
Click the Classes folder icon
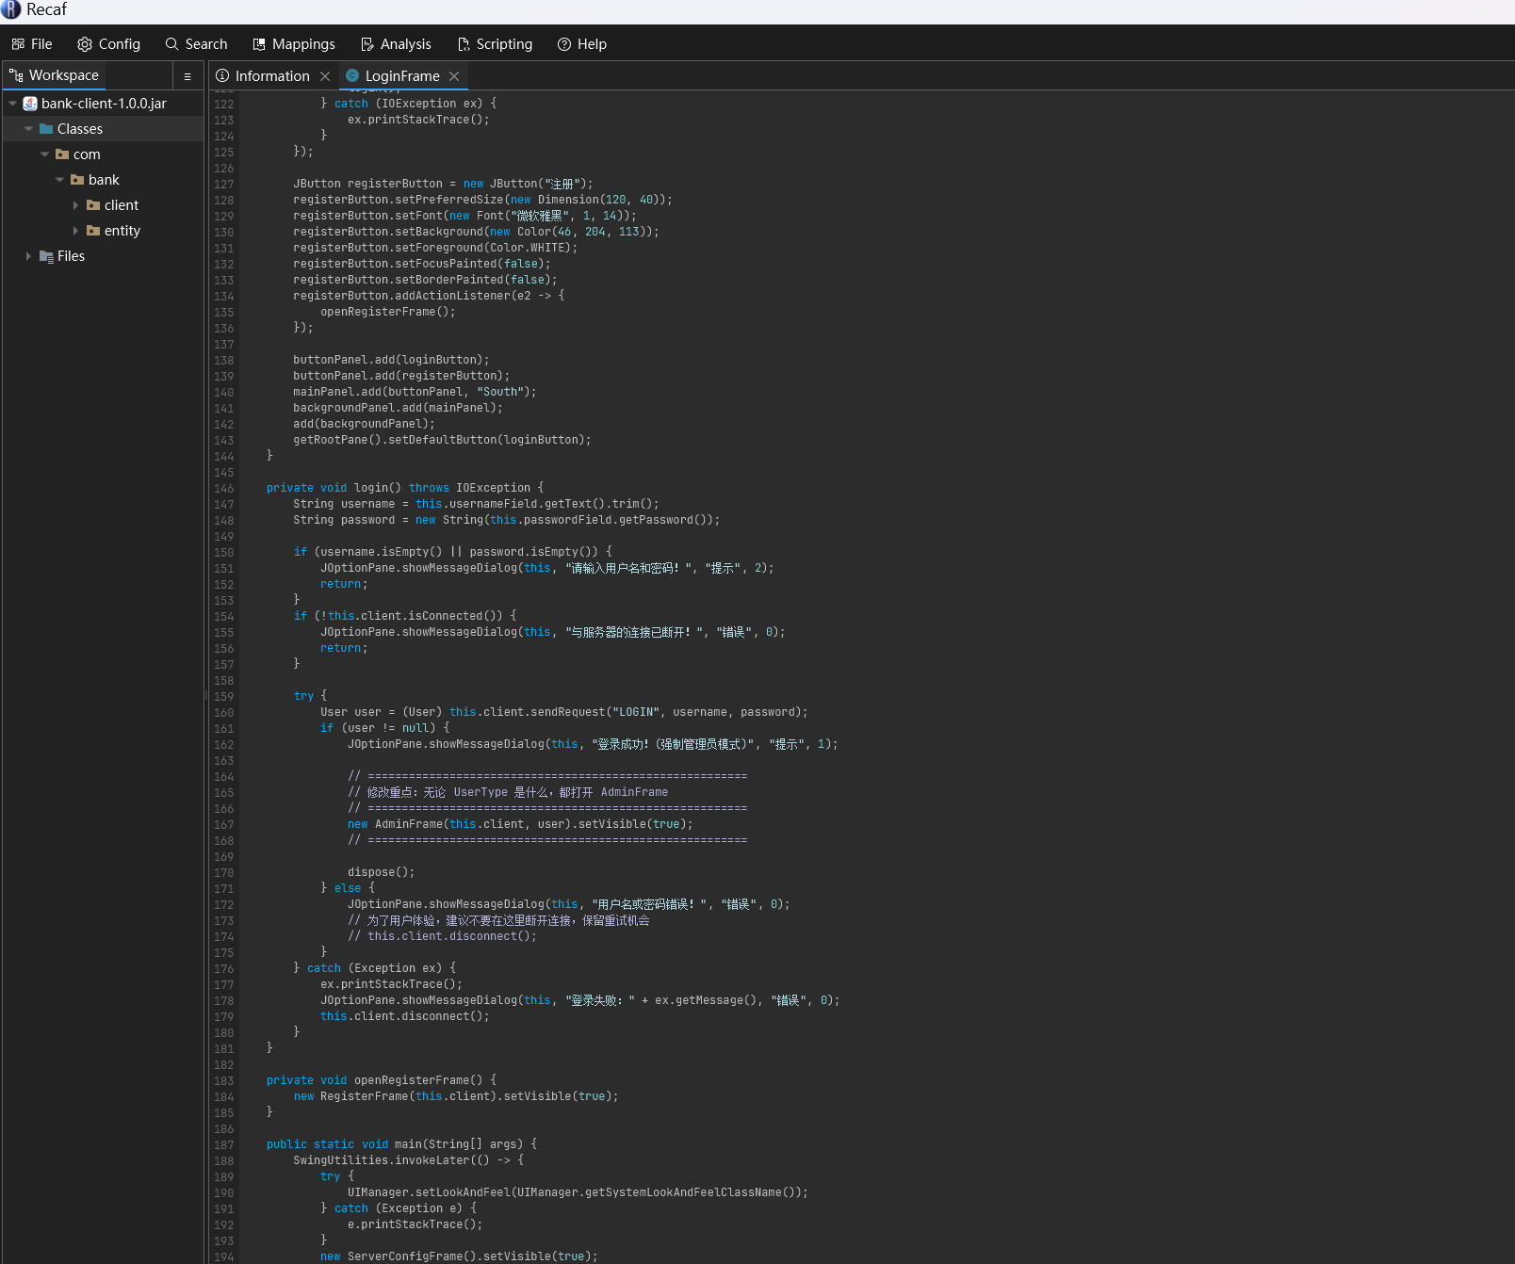46,129
